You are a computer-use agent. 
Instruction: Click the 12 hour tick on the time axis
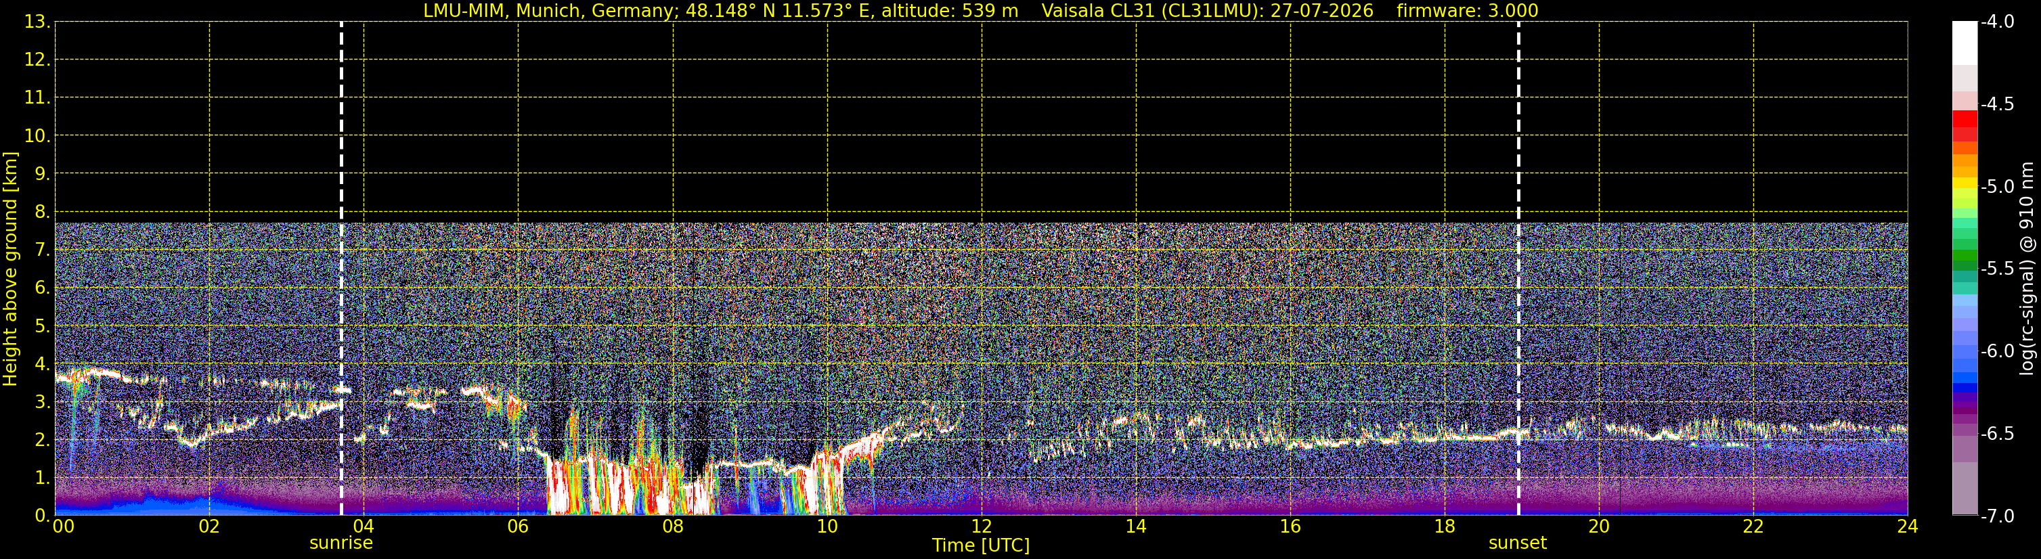(981, 527)
